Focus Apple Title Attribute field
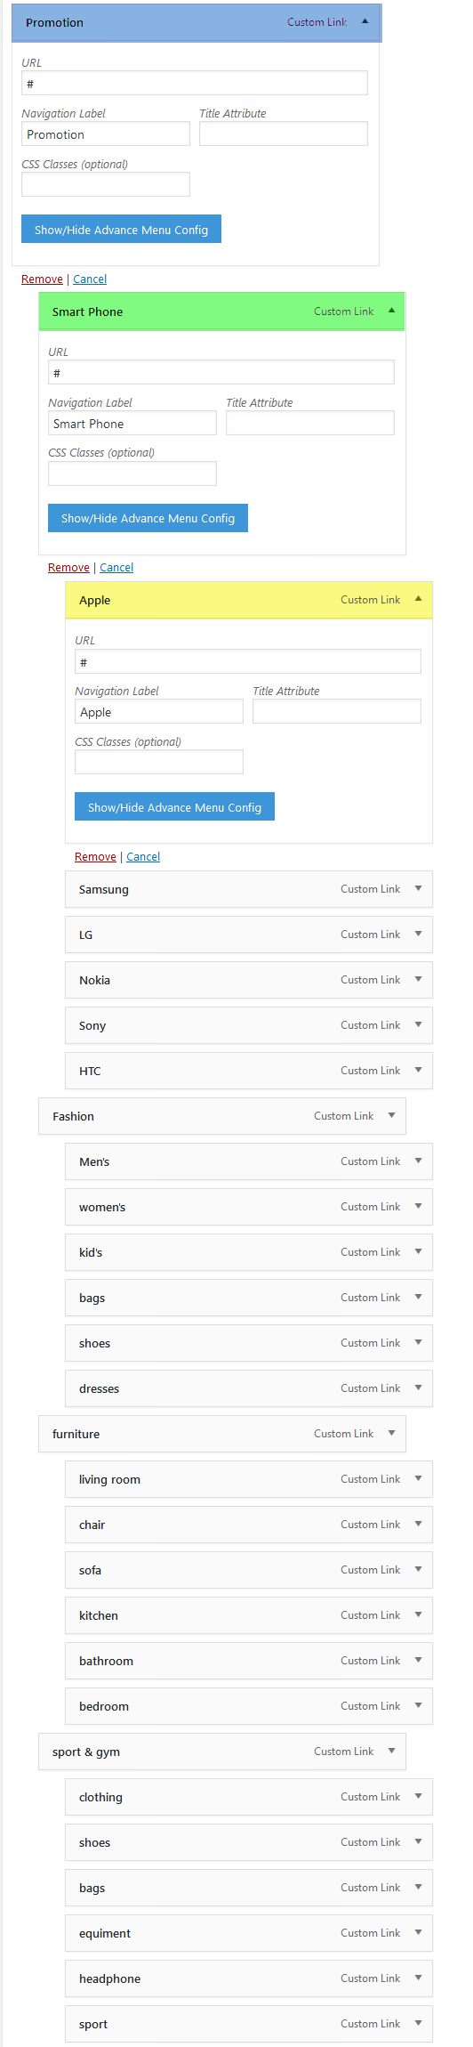The width and height of the screenshot is (473, 2047). coord(337,711)
